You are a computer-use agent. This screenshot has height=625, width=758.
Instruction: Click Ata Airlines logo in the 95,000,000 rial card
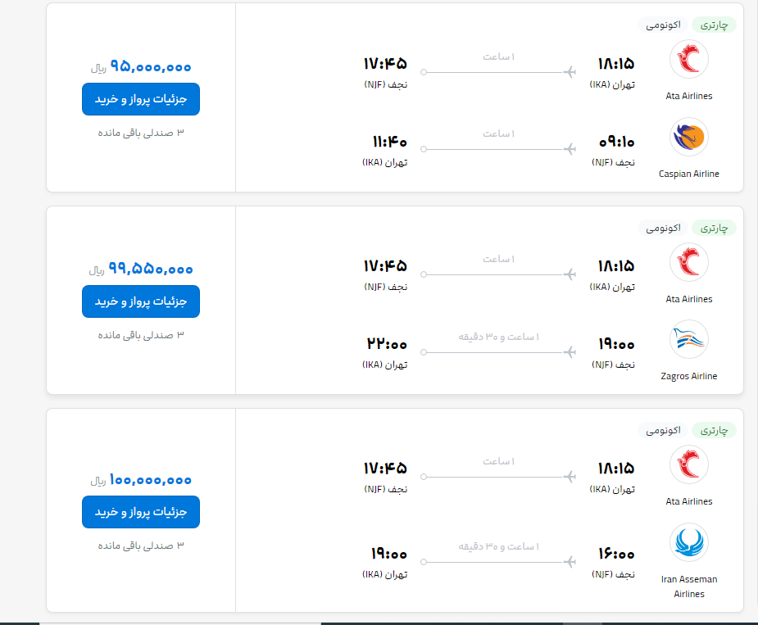689,59
